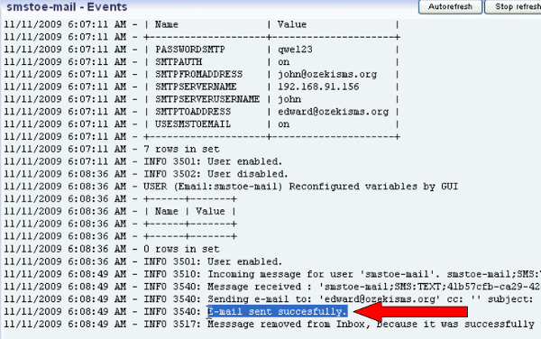Select the PASSWORDSMTP log row
This screenshot has height=339, width=541.
(202, 50)
